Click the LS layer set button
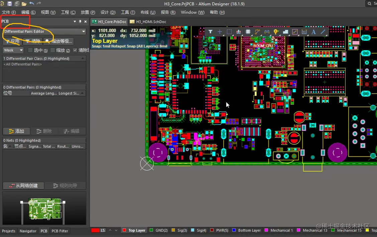Screen dimensions: 377x237 (103, 230)
